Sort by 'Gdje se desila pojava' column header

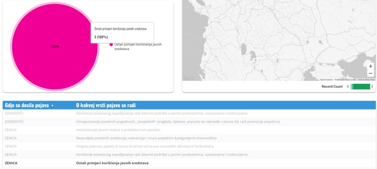click(27, 105)
